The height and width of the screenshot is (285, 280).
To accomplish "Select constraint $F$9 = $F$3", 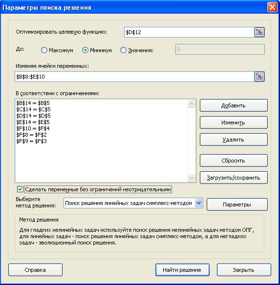I will [x=31, y=141].
